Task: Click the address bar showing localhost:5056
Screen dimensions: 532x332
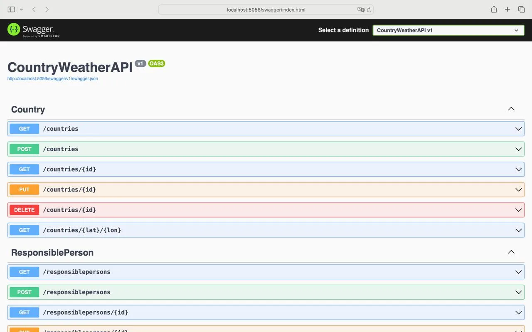Action: [x=266, y=10]
